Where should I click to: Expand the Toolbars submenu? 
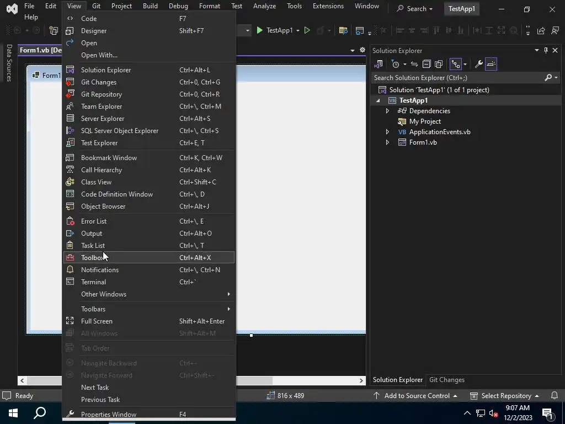[149, 309]
